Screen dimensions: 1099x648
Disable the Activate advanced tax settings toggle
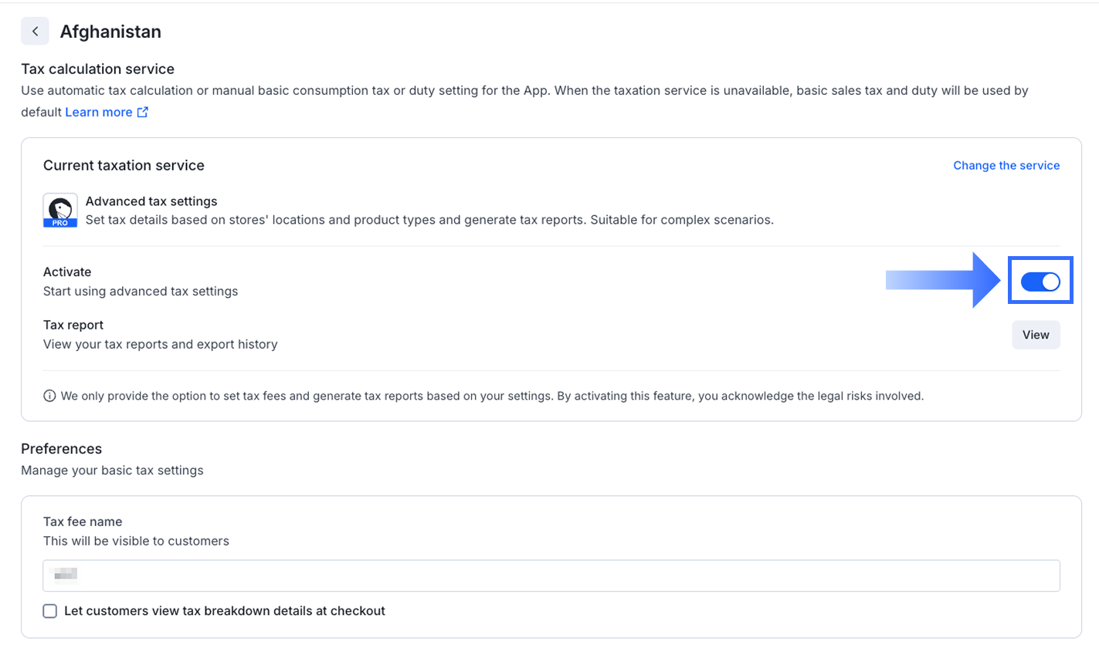click(x=1040, y=282)
